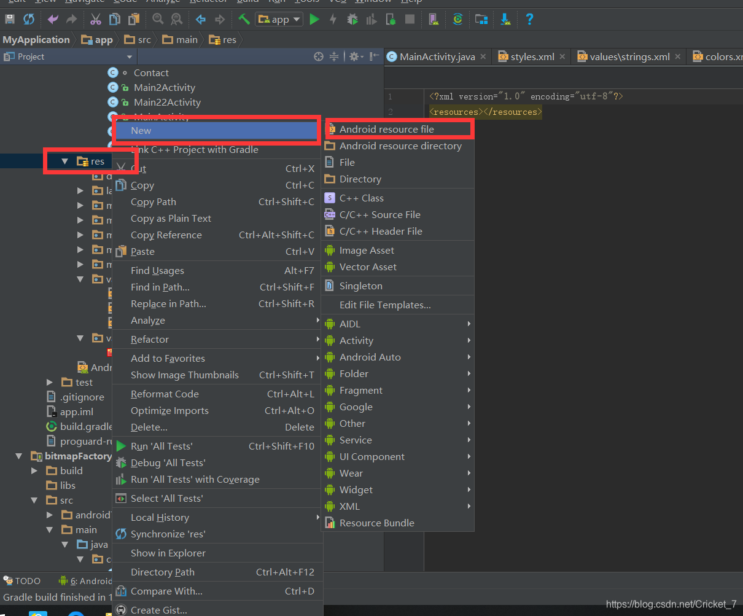Click the Project panel settings gear icon

tap(353, 57)
